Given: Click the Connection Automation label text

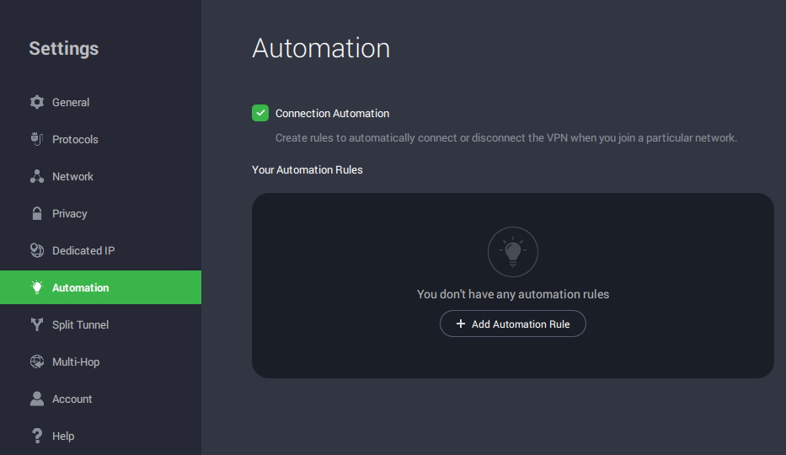Looking at the screenshot, I should tap(332, 113).
